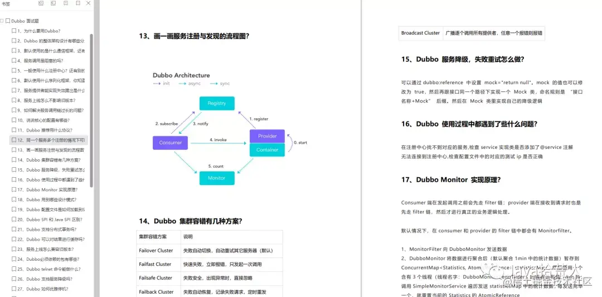Click heading 14、Dubbo 集群容错有几种方案?
Viewport: 602px width, 297px height.
click(x=191, y=221)
